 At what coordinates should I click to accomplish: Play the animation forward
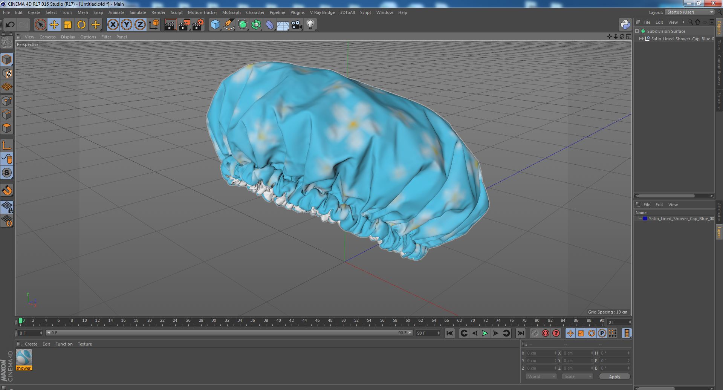pos(485,333)
